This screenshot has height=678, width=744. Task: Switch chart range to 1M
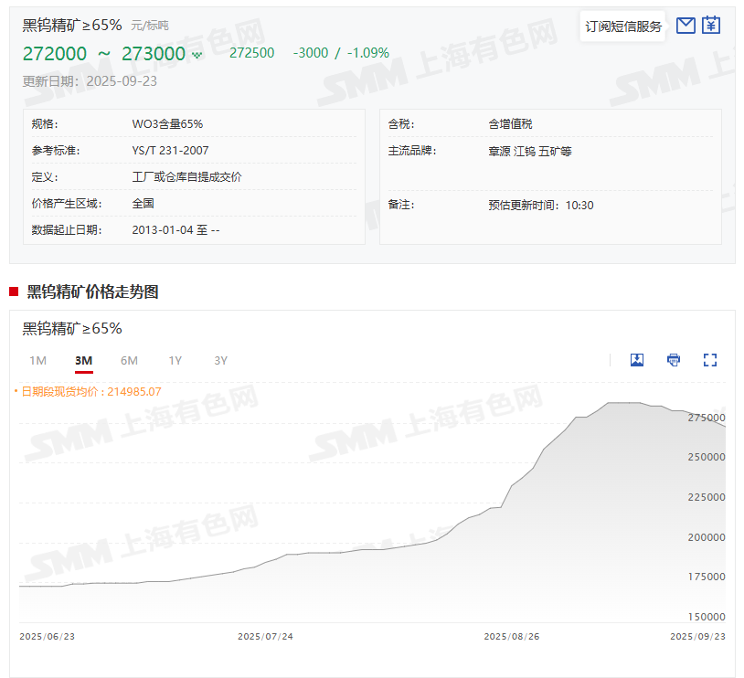(x=37, y=361)
